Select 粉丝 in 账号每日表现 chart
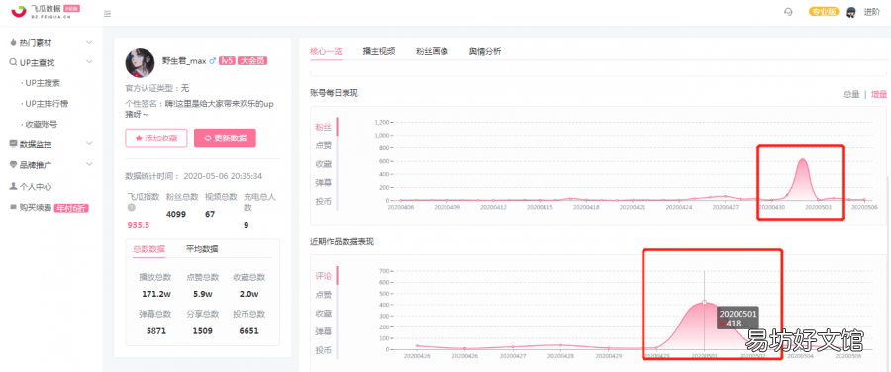891x372 pixels. coord(324,127)
